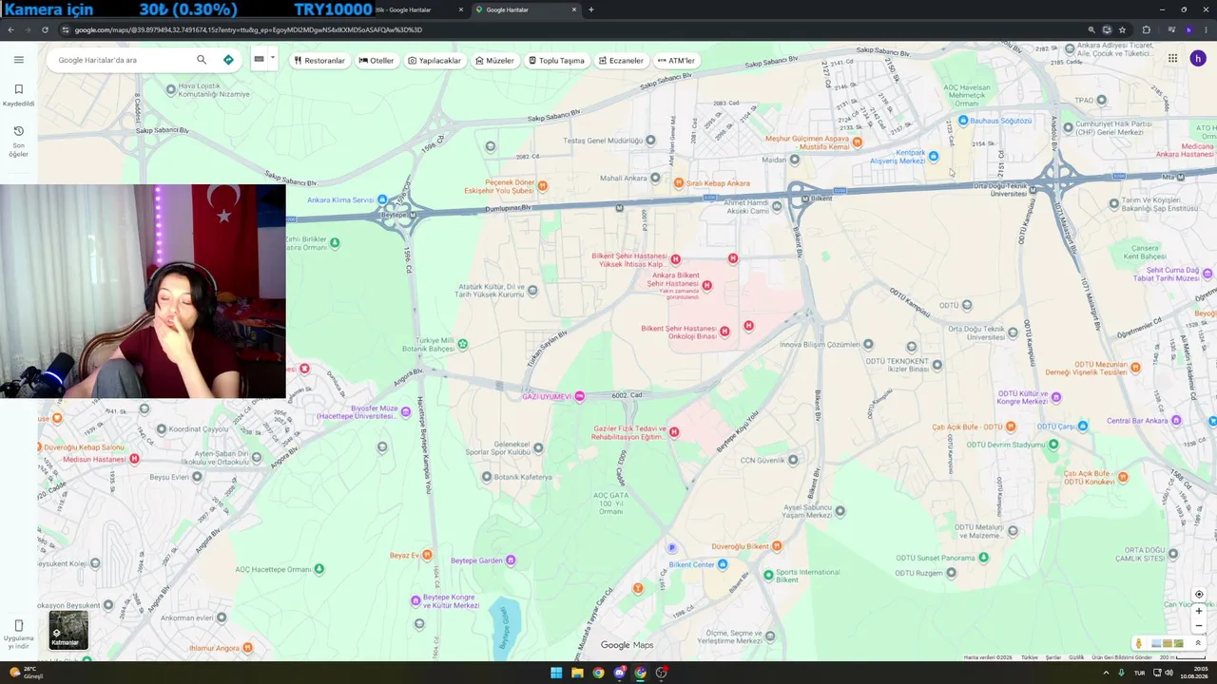Click the search magnifier icon in Maps
1217x684 pixels.
coord(202,60)
